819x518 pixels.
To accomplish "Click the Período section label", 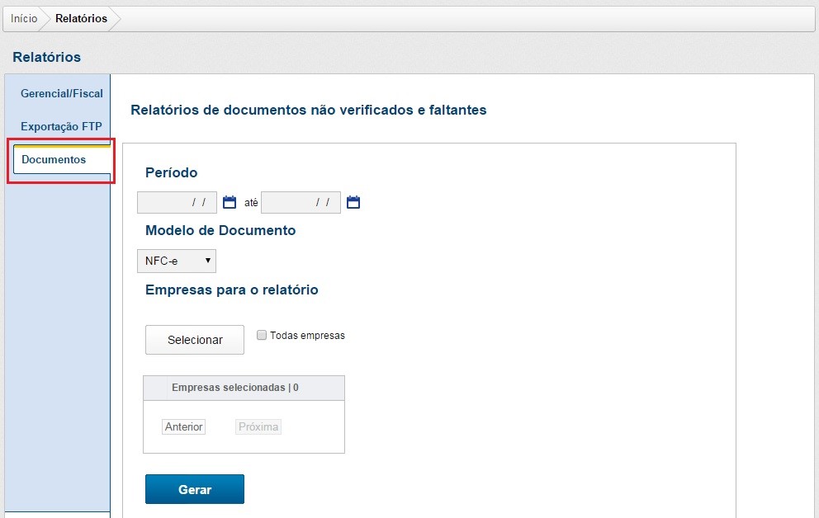I will tap(172, 172).
